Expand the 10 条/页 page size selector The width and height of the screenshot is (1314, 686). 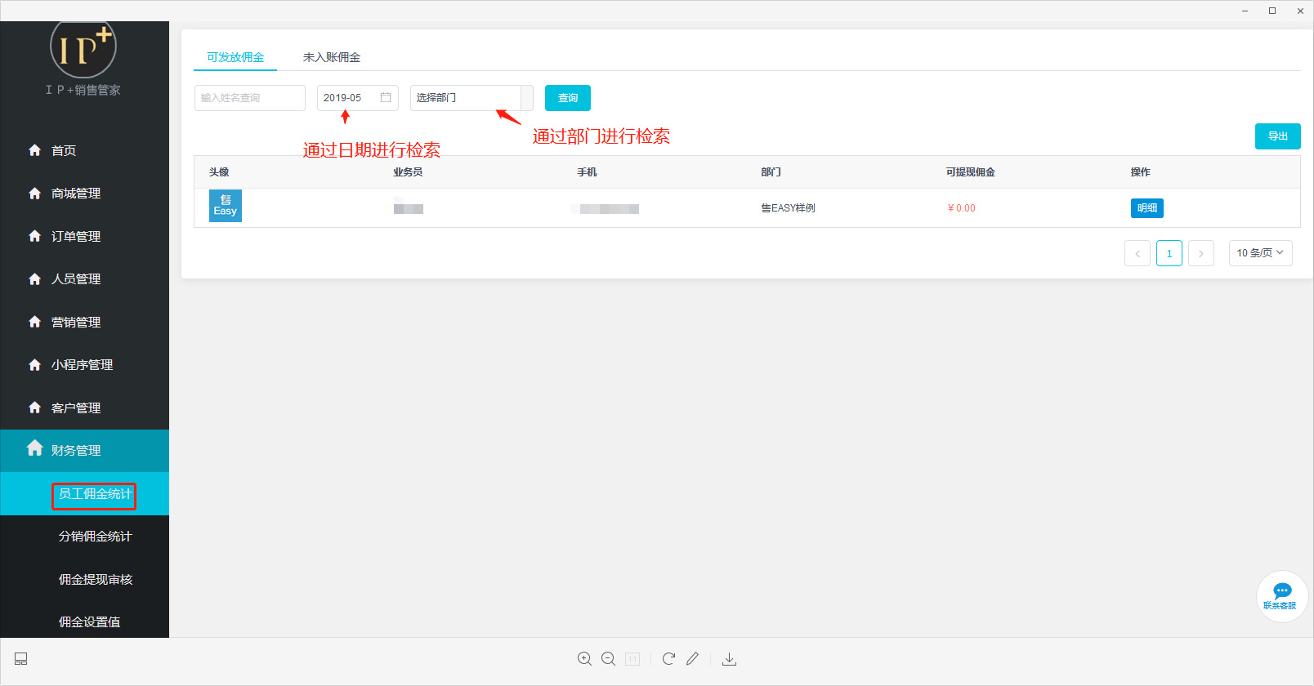coord(1260,253)
